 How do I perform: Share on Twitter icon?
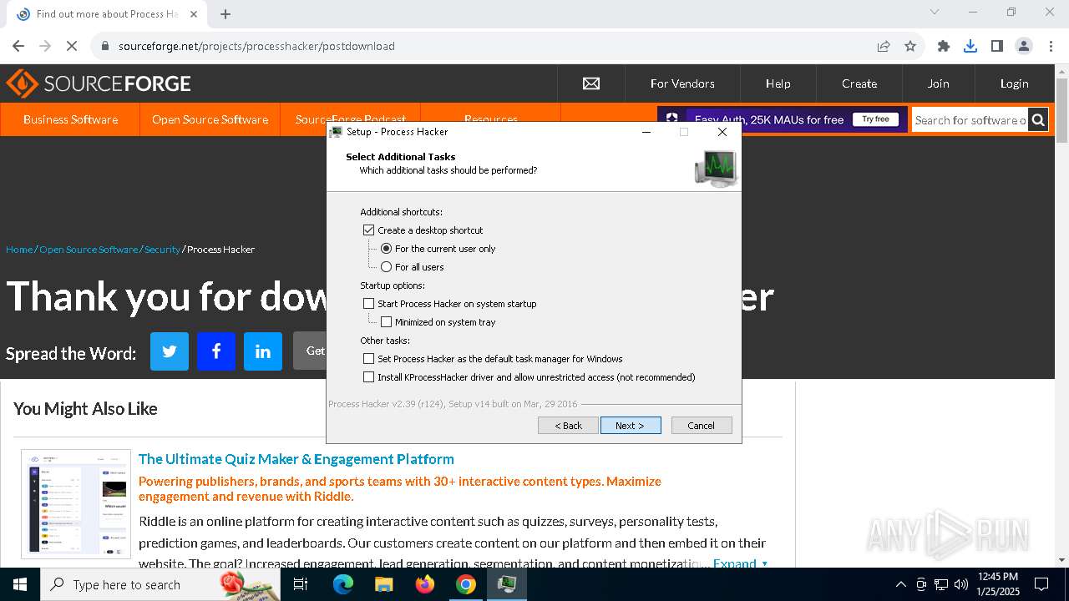pos(170,351)
